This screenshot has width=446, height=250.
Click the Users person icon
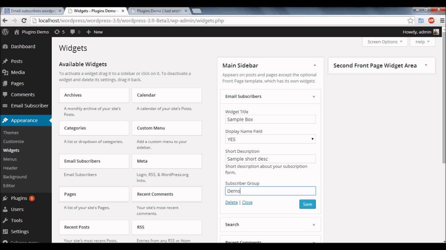[x=5, y=209]
